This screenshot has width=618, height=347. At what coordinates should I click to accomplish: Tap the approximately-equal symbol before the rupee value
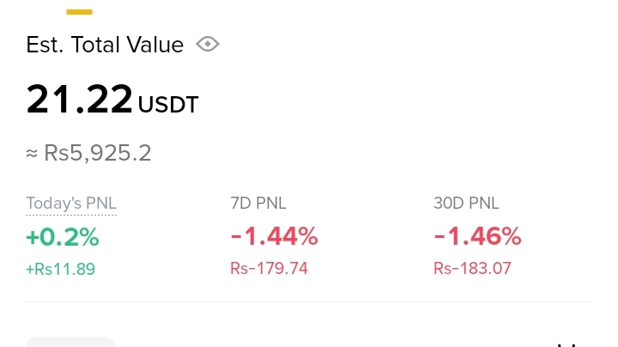[x=33, y=154]
